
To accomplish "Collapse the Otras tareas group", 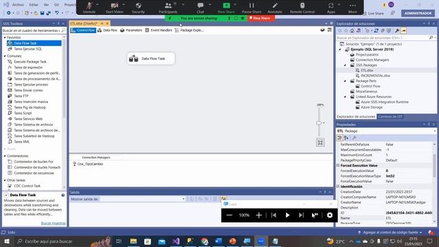I will point(5,180).
